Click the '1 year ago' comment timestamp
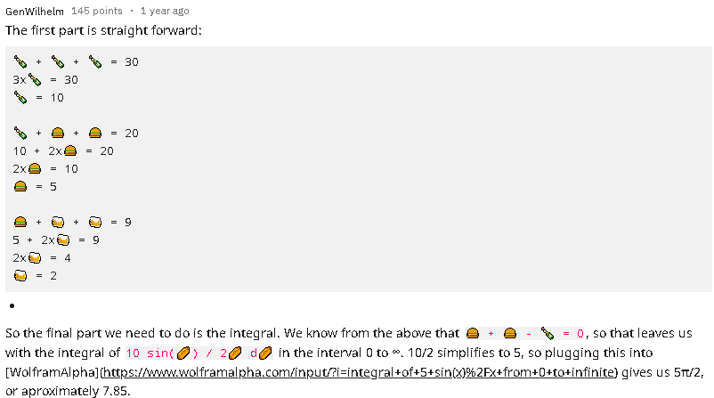 click(165, 11)
